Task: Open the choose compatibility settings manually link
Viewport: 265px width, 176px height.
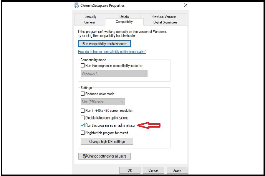Action: pos(112,52)
